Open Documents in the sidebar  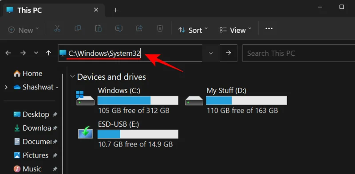tap(32, 142)
